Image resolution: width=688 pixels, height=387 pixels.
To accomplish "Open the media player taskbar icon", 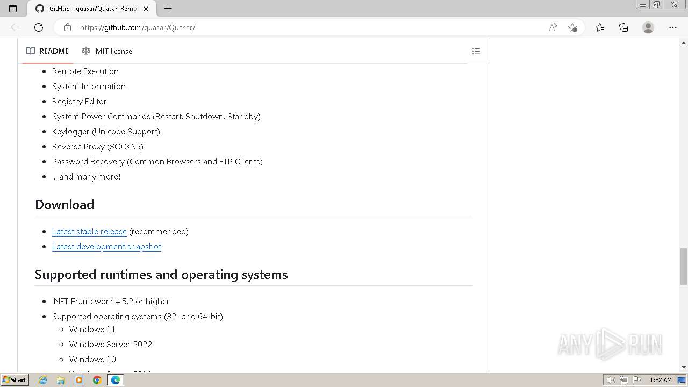I will tap(79, 380).
